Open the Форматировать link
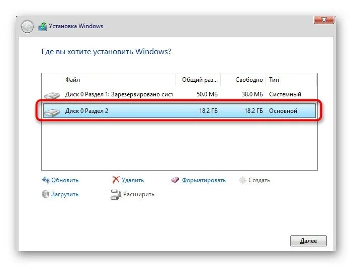The height and width of the screenshot is (267, 352). (x=204, y=180)
